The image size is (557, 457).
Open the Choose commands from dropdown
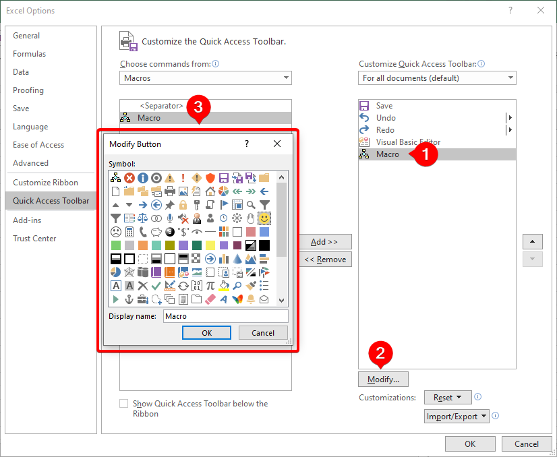click(x=205, y=78)
